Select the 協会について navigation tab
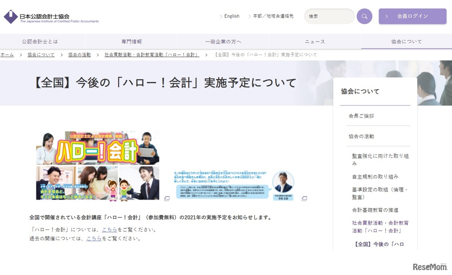The width and height of the screenshot is (452, 275). [406, 42]
